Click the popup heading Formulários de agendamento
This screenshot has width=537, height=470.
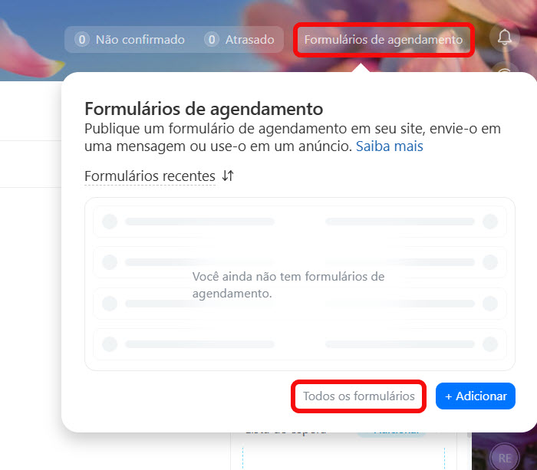(204, 109)
